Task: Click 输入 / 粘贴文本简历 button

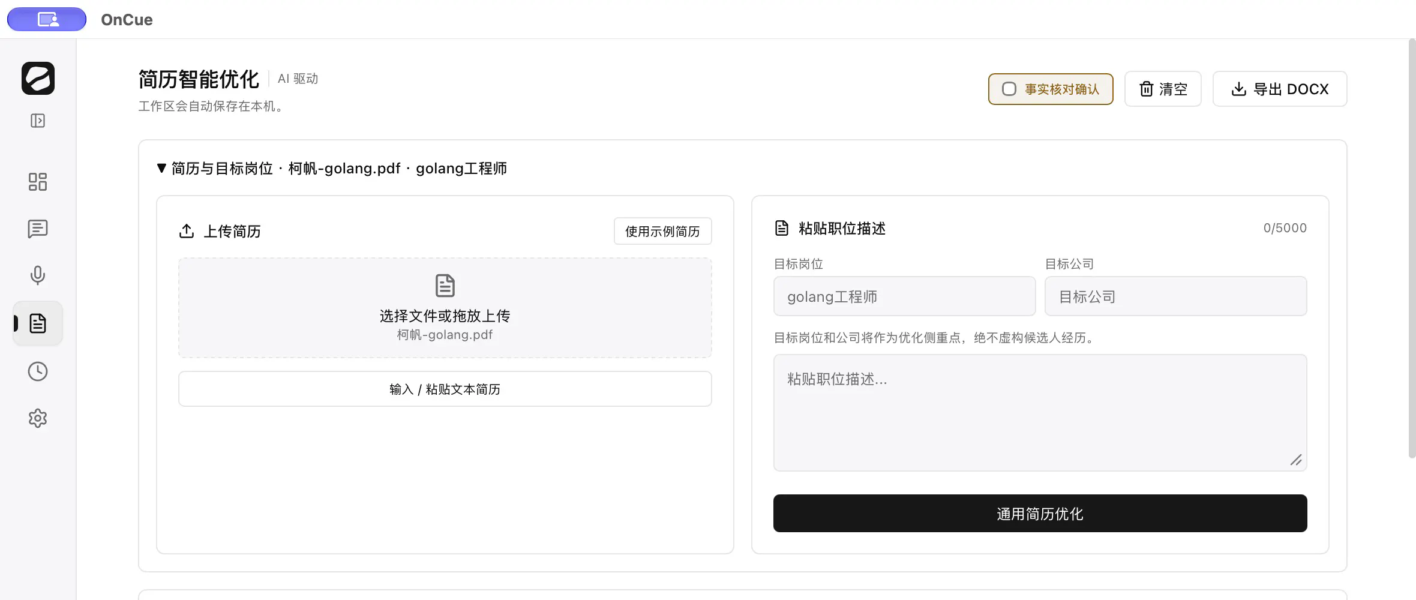Action: click(445, 389)
